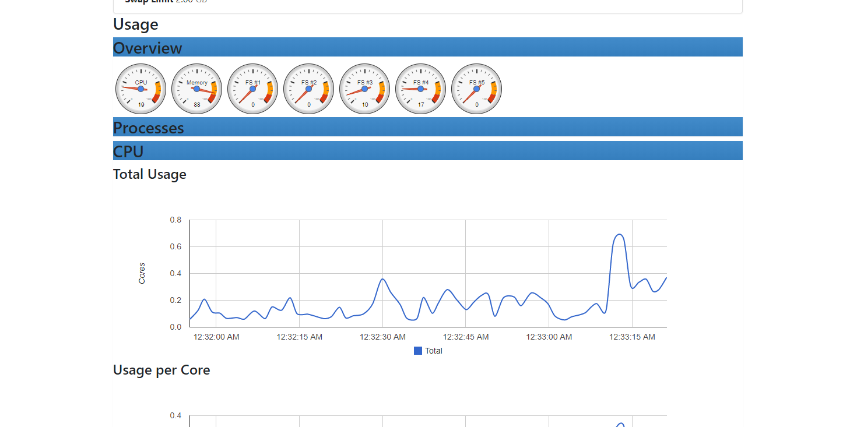The width and height of the screenshot is (850, 427).
Task: Expand the Processes section header
Action: tap(428, 127)
